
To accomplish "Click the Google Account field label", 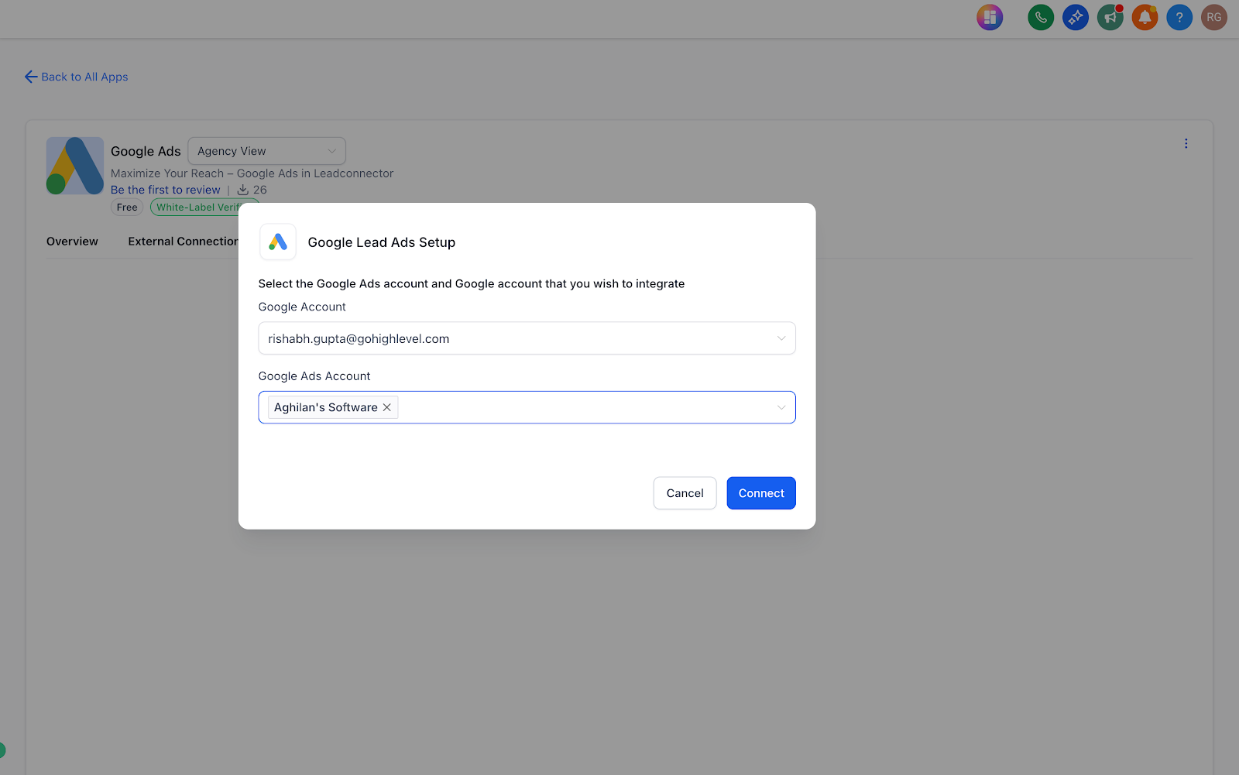I will click(302, 307).
